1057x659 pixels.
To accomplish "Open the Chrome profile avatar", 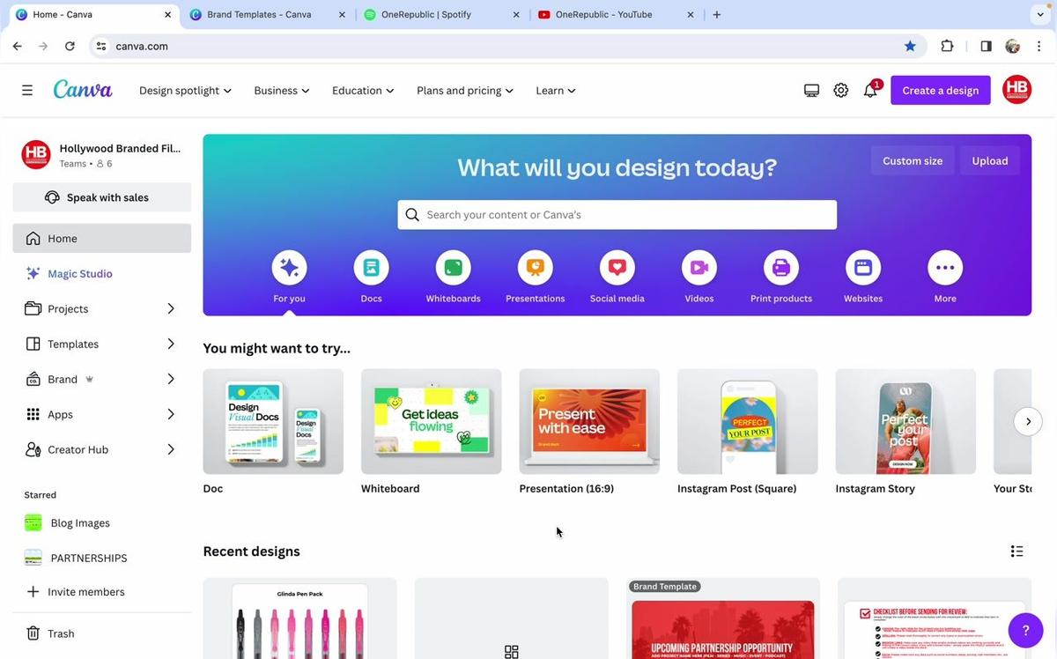I will (1013, 46).
